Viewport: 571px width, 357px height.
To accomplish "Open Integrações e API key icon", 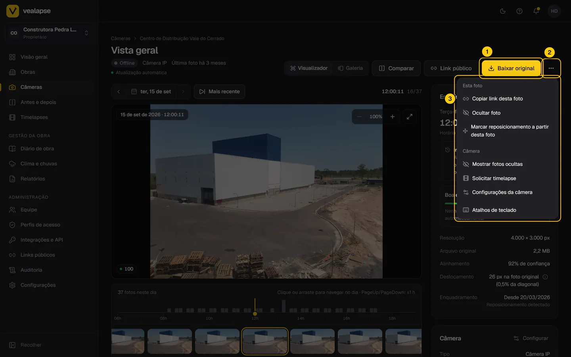I will 12,240.
